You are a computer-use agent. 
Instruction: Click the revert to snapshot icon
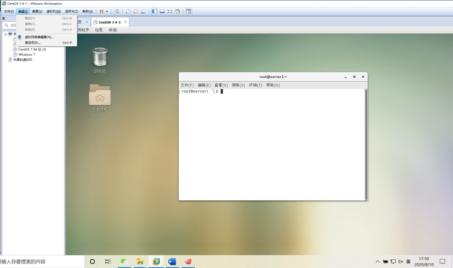point(136,12)
